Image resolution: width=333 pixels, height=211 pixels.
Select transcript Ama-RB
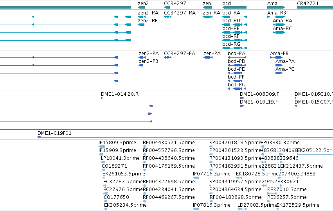tap(276, 17)
